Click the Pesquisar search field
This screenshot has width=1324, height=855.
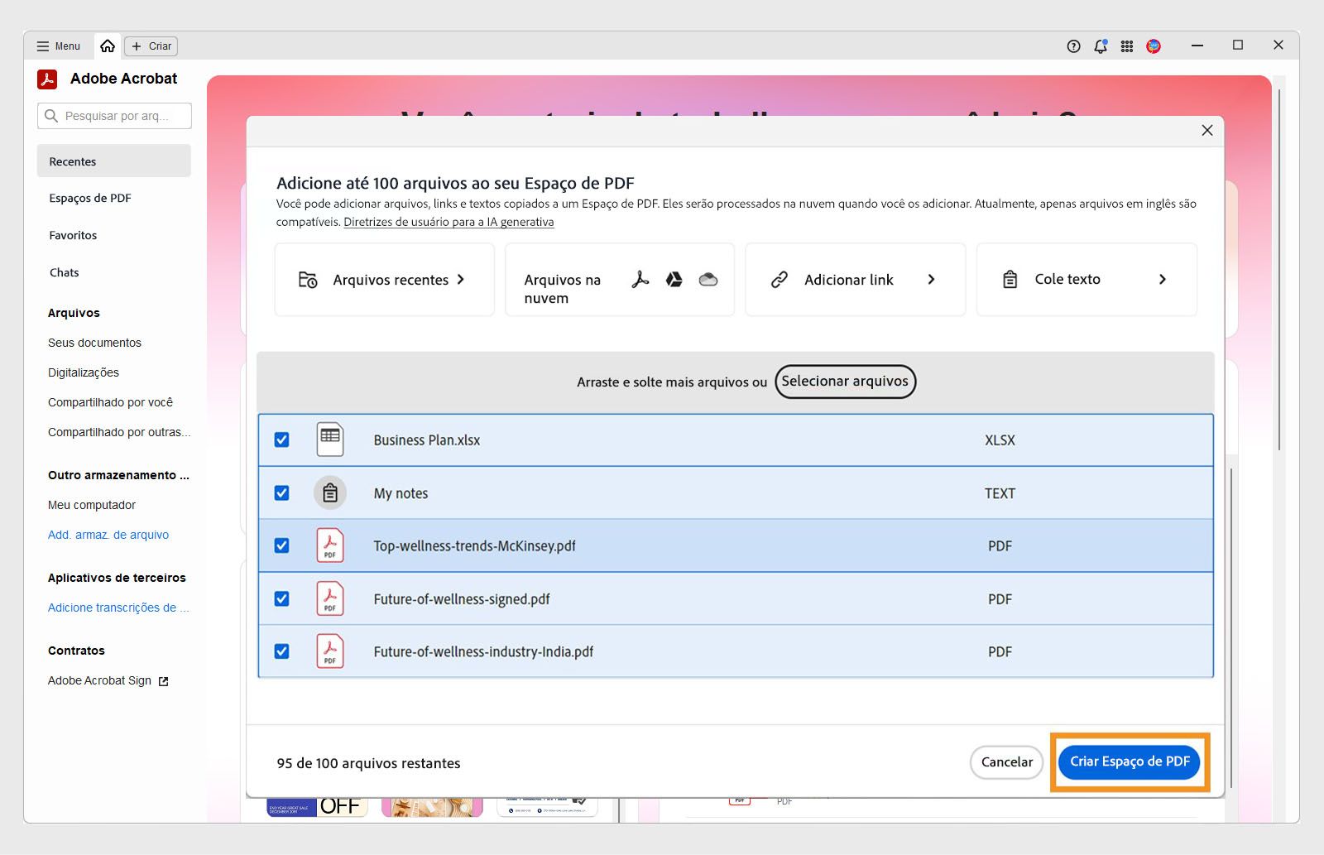(x=113, y=116)
